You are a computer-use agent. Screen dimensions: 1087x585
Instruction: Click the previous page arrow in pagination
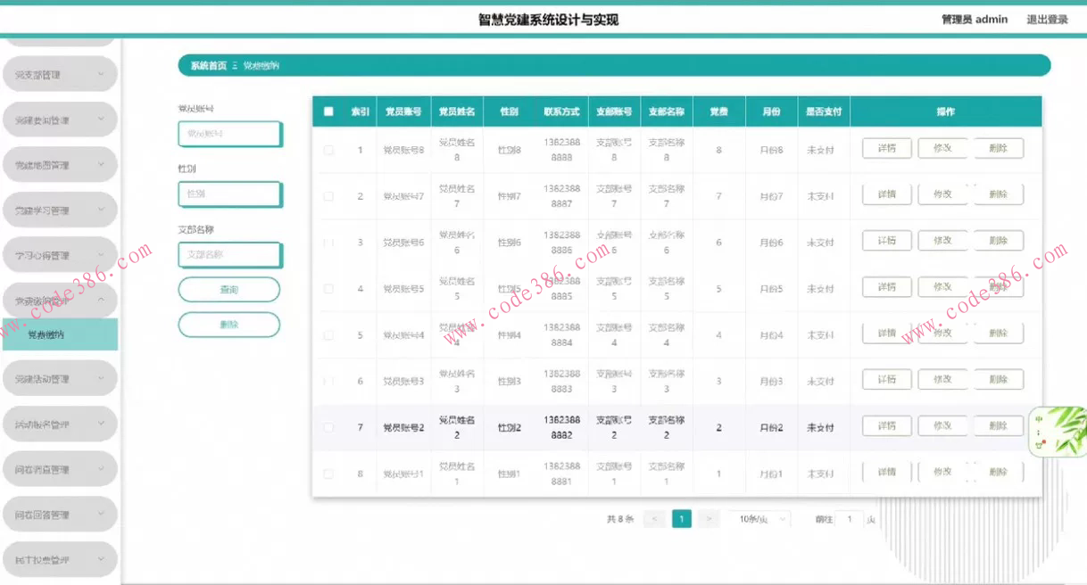pyautogui.click(x=655, y=518)
